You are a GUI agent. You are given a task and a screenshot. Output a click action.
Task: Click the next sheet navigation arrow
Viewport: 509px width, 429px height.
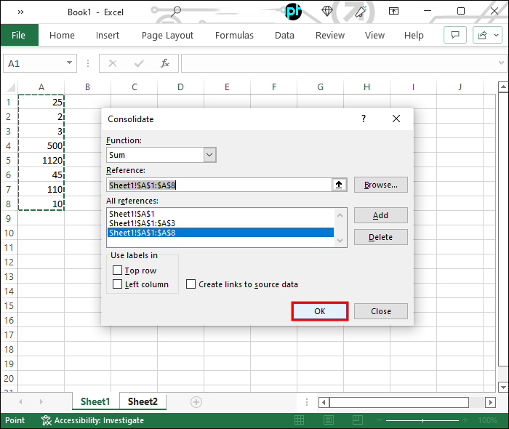(x=41, y=402)
